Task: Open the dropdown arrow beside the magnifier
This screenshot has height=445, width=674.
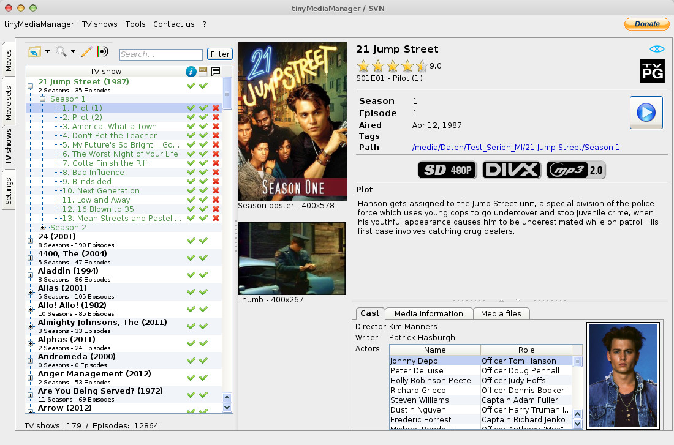Action: click(73, 51)
